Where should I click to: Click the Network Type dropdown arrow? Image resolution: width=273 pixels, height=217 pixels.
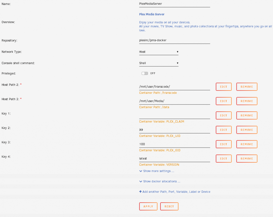pos(178,52)
